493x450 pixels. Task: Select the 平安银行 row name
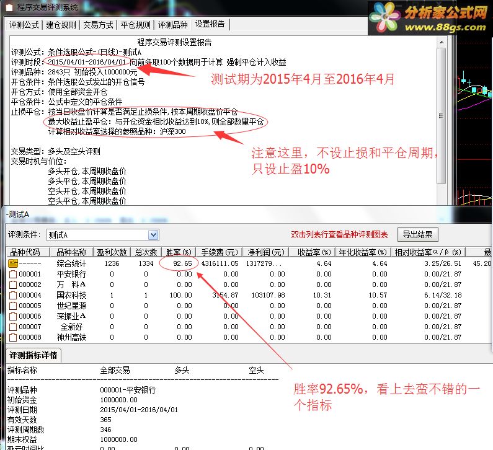(x=71, y=274)
